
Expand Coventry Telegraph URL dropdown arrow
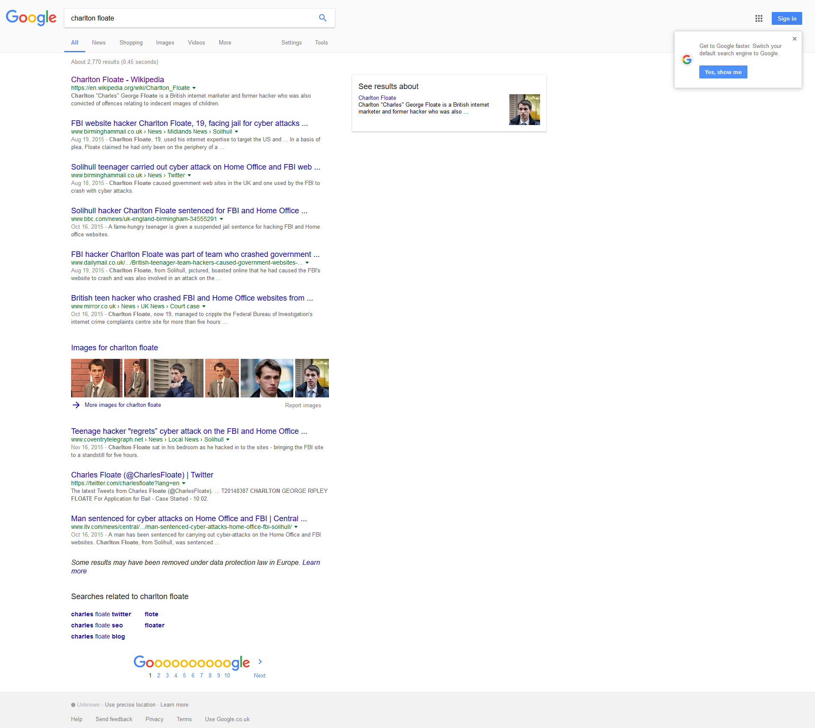coord(228,440)
